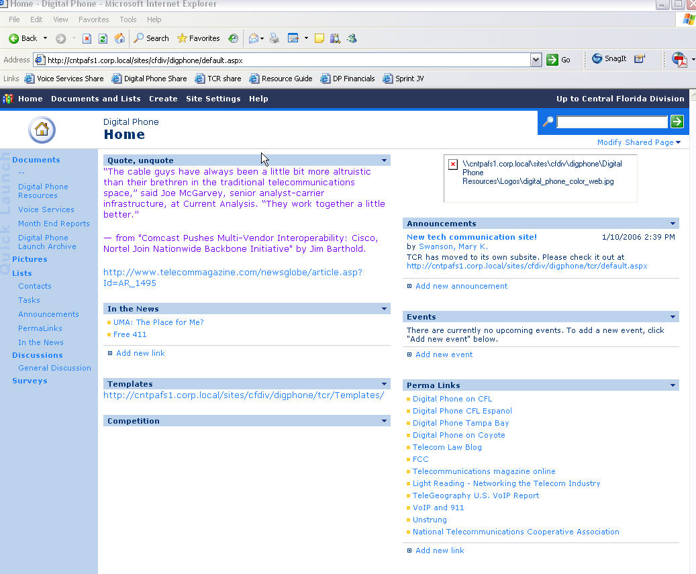
Task: Open the Favorites menu in menu bar
Action: click(x=94, y=19)
